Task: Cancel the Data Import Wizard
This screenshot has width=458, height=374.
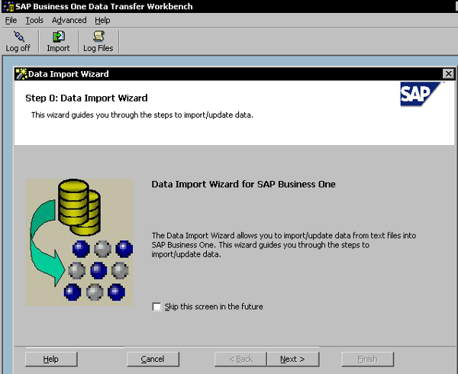Action: (153, 359)
